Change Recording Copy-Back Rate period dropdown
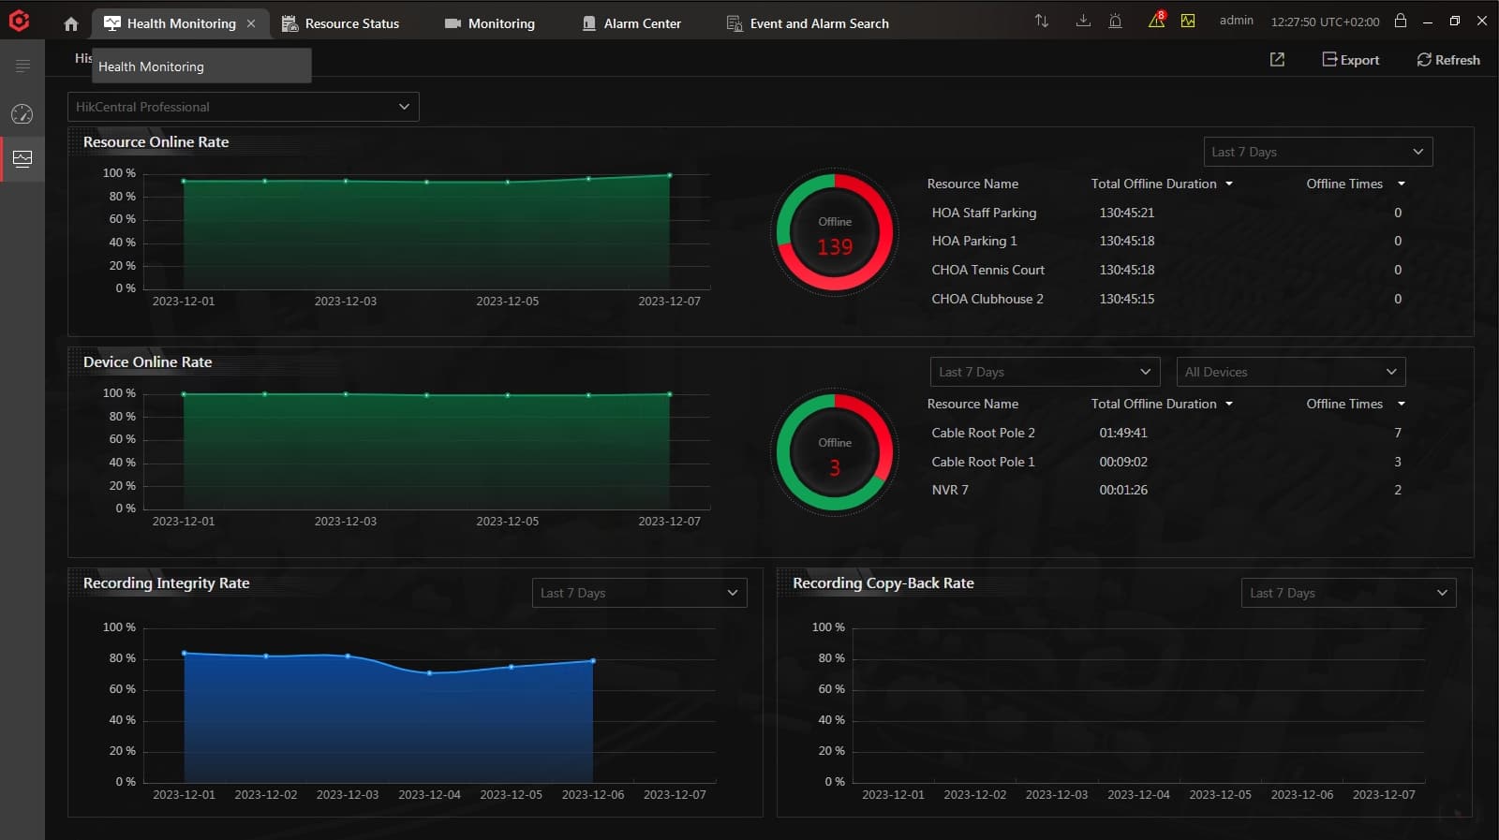Viewport: 1499px width, 840px height. coord(1349,593)
